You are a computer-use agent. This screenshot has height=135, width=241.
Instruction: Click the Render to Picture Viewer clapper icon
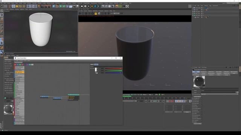(x=46, y=6)
